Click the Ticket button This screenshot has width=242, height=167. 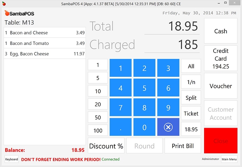click(x=191, y=113)
